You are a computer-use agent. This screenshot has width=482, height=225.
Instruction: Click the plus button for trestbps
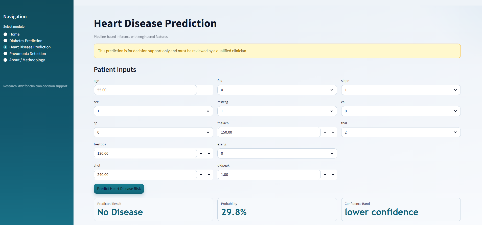click(209, 153)
